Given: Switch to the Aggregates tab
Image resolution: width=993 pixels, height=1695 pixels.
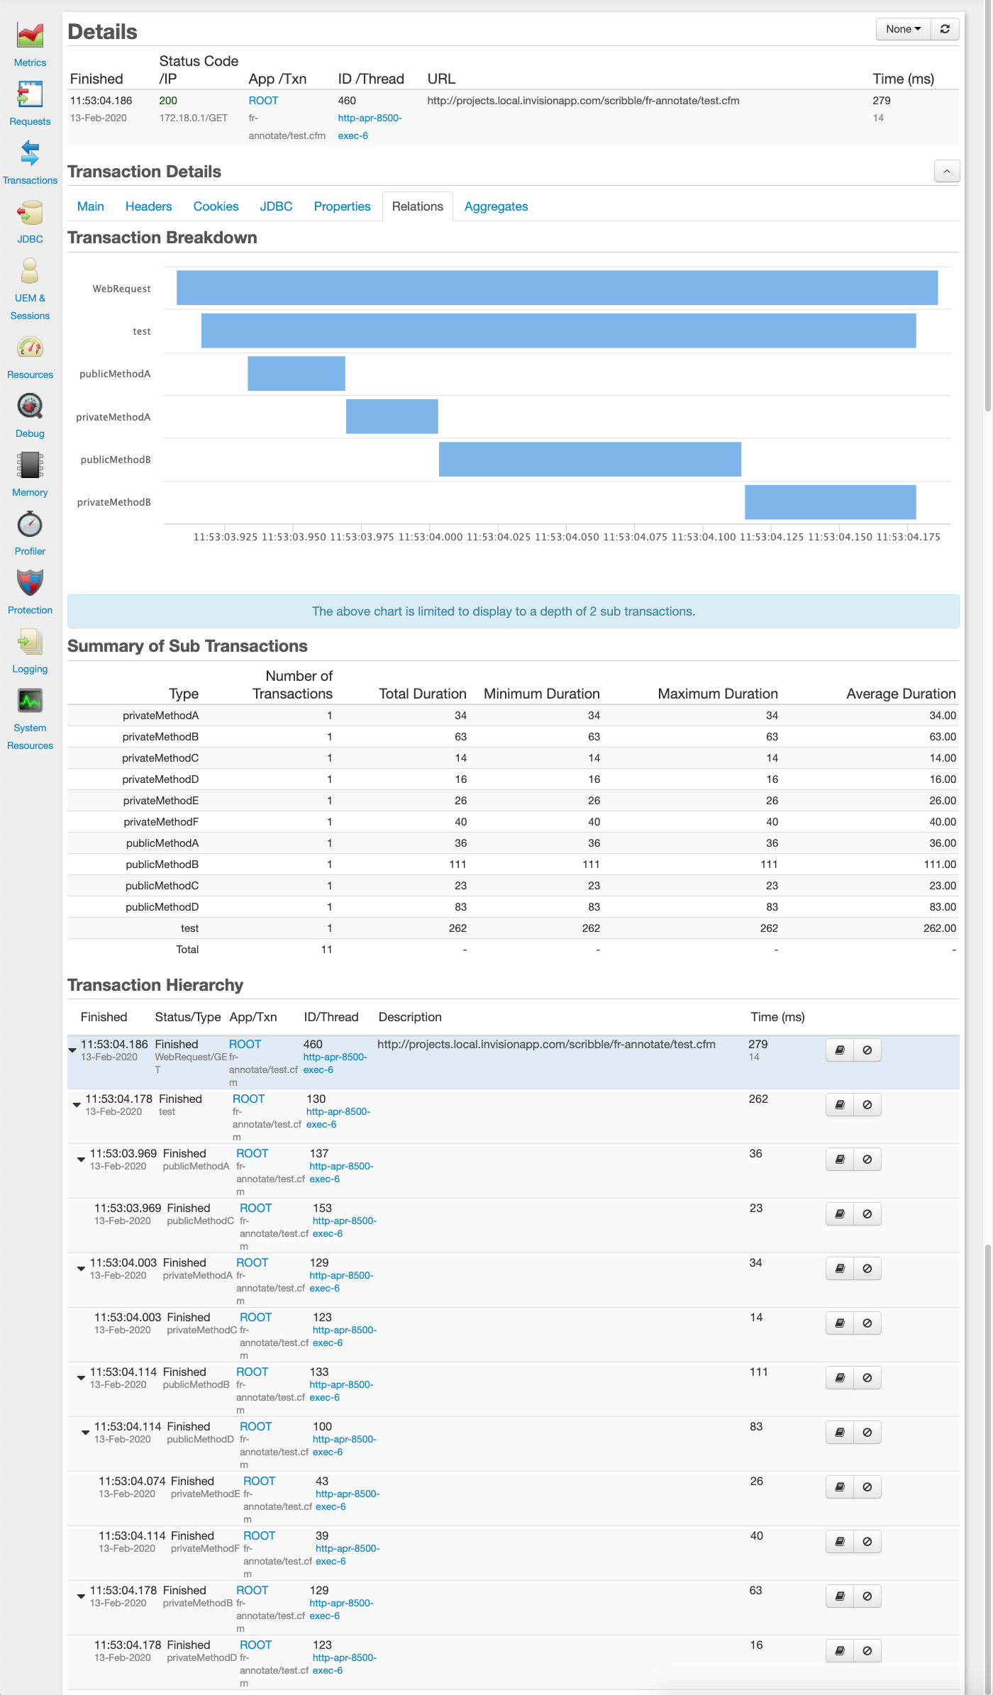Looking at the screenshot, I should 496,206.
